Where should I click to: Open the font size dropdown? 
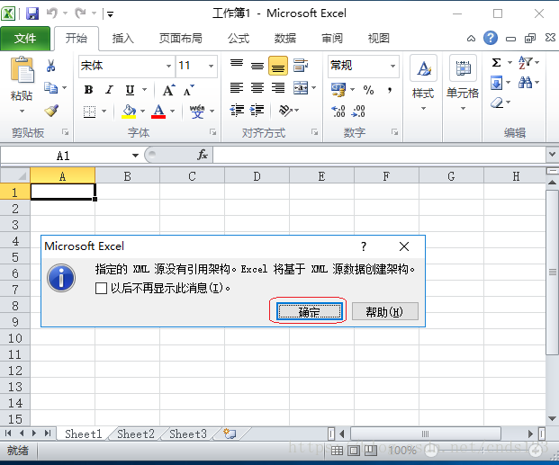pos(211,66)
